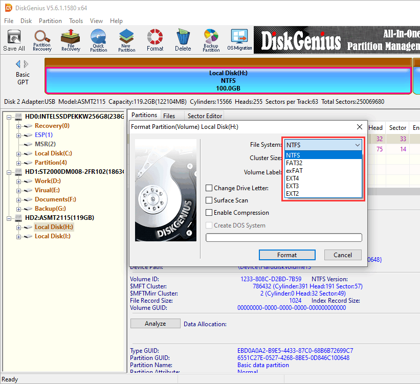The image size is (420, 384).
Task: Click the Quick Partition icon
Action: 99,40
